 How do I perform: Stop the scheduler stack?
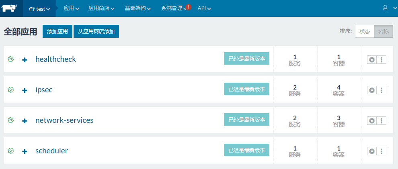point(372,151)
